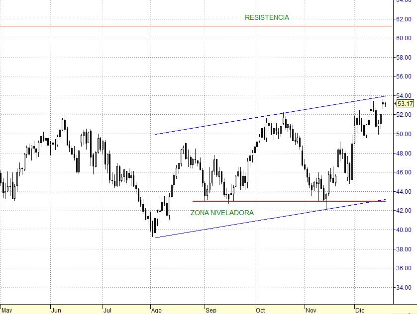Click the 54.00 price axis label
Viewport: 417px width, 314px height.
[x=404, y=95]
